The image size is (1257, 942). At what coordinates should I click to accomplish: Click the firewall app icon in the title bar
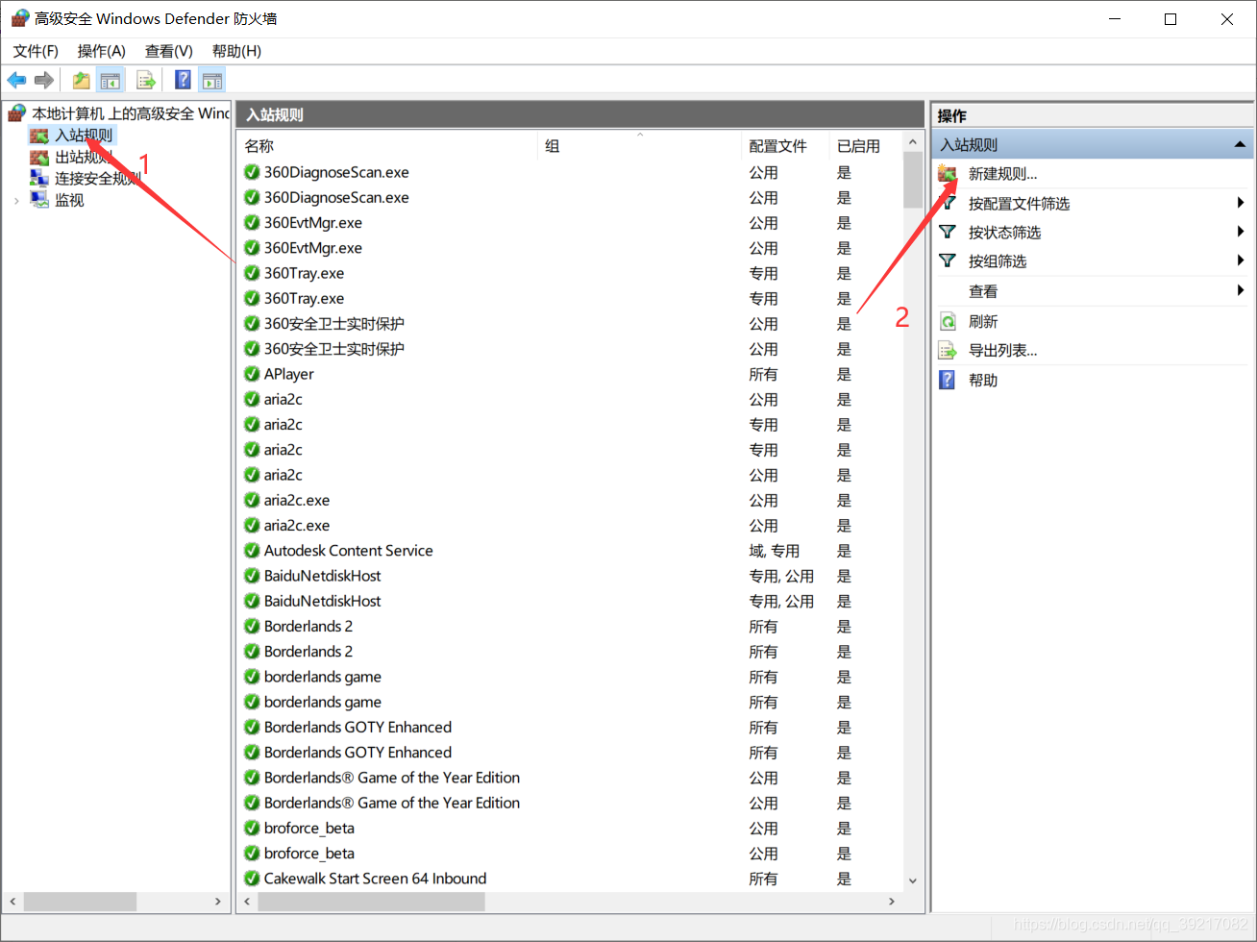tap(19, 18)
